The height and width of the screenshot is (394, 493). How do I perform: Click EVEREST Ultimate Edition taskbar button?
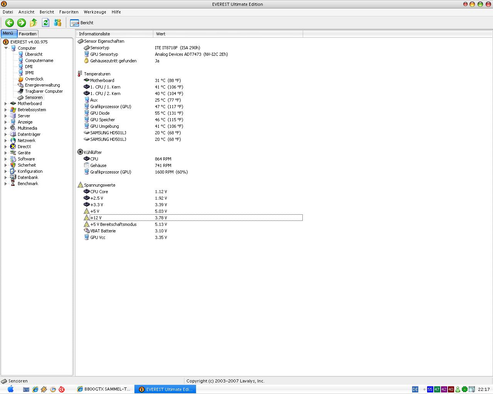pyautogui.click(x=165, y=389)
